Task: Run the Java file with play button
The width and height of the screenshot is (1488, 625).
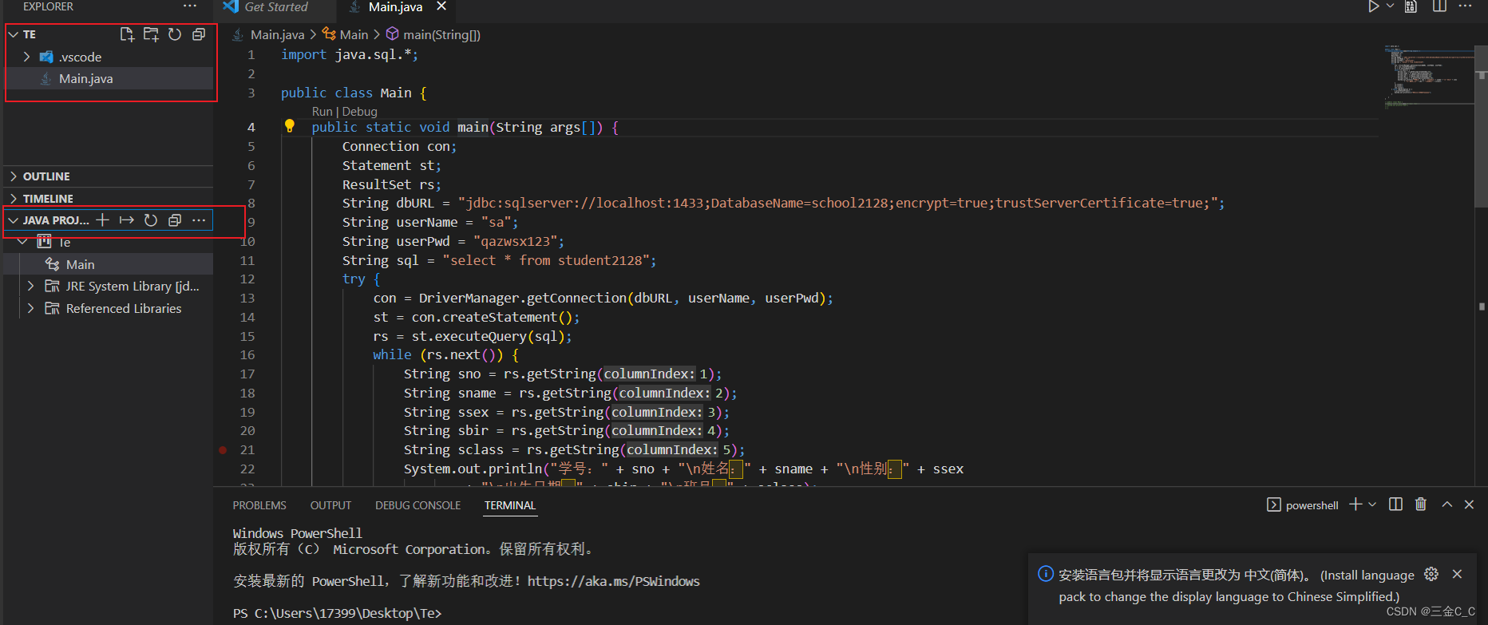Action: pyautogui.click(x=1373, y=6)
